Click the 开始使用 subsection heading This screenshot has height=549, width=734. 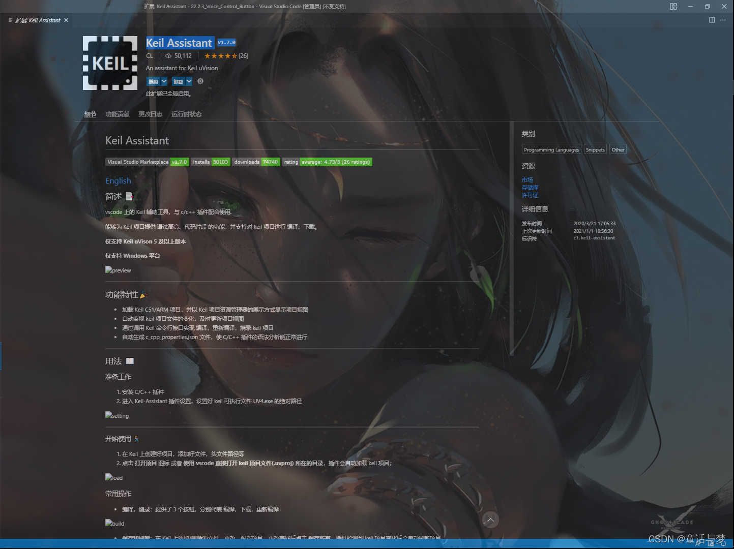122,439
